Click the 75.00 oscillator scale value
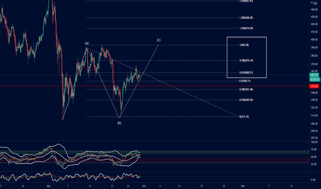The width and height of the screenshot is (321, 189). (x=314, y=149)
